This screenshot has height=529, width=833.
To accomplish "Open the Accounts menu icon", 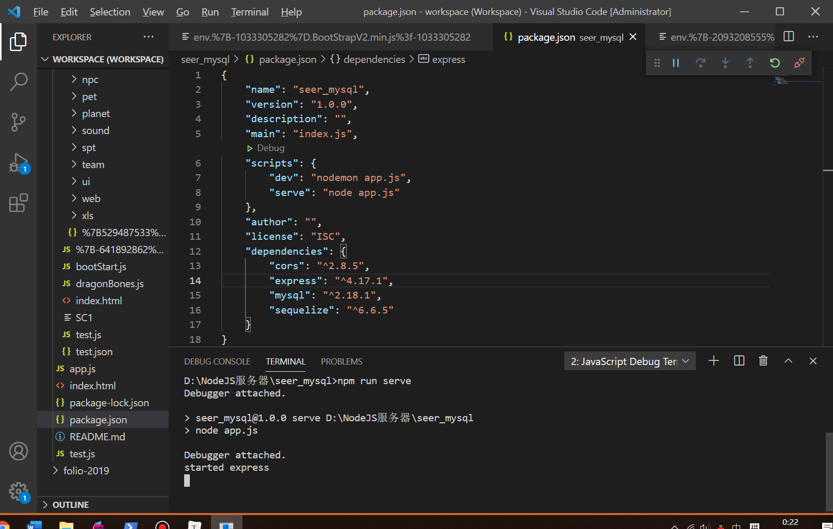I will 19,451.
